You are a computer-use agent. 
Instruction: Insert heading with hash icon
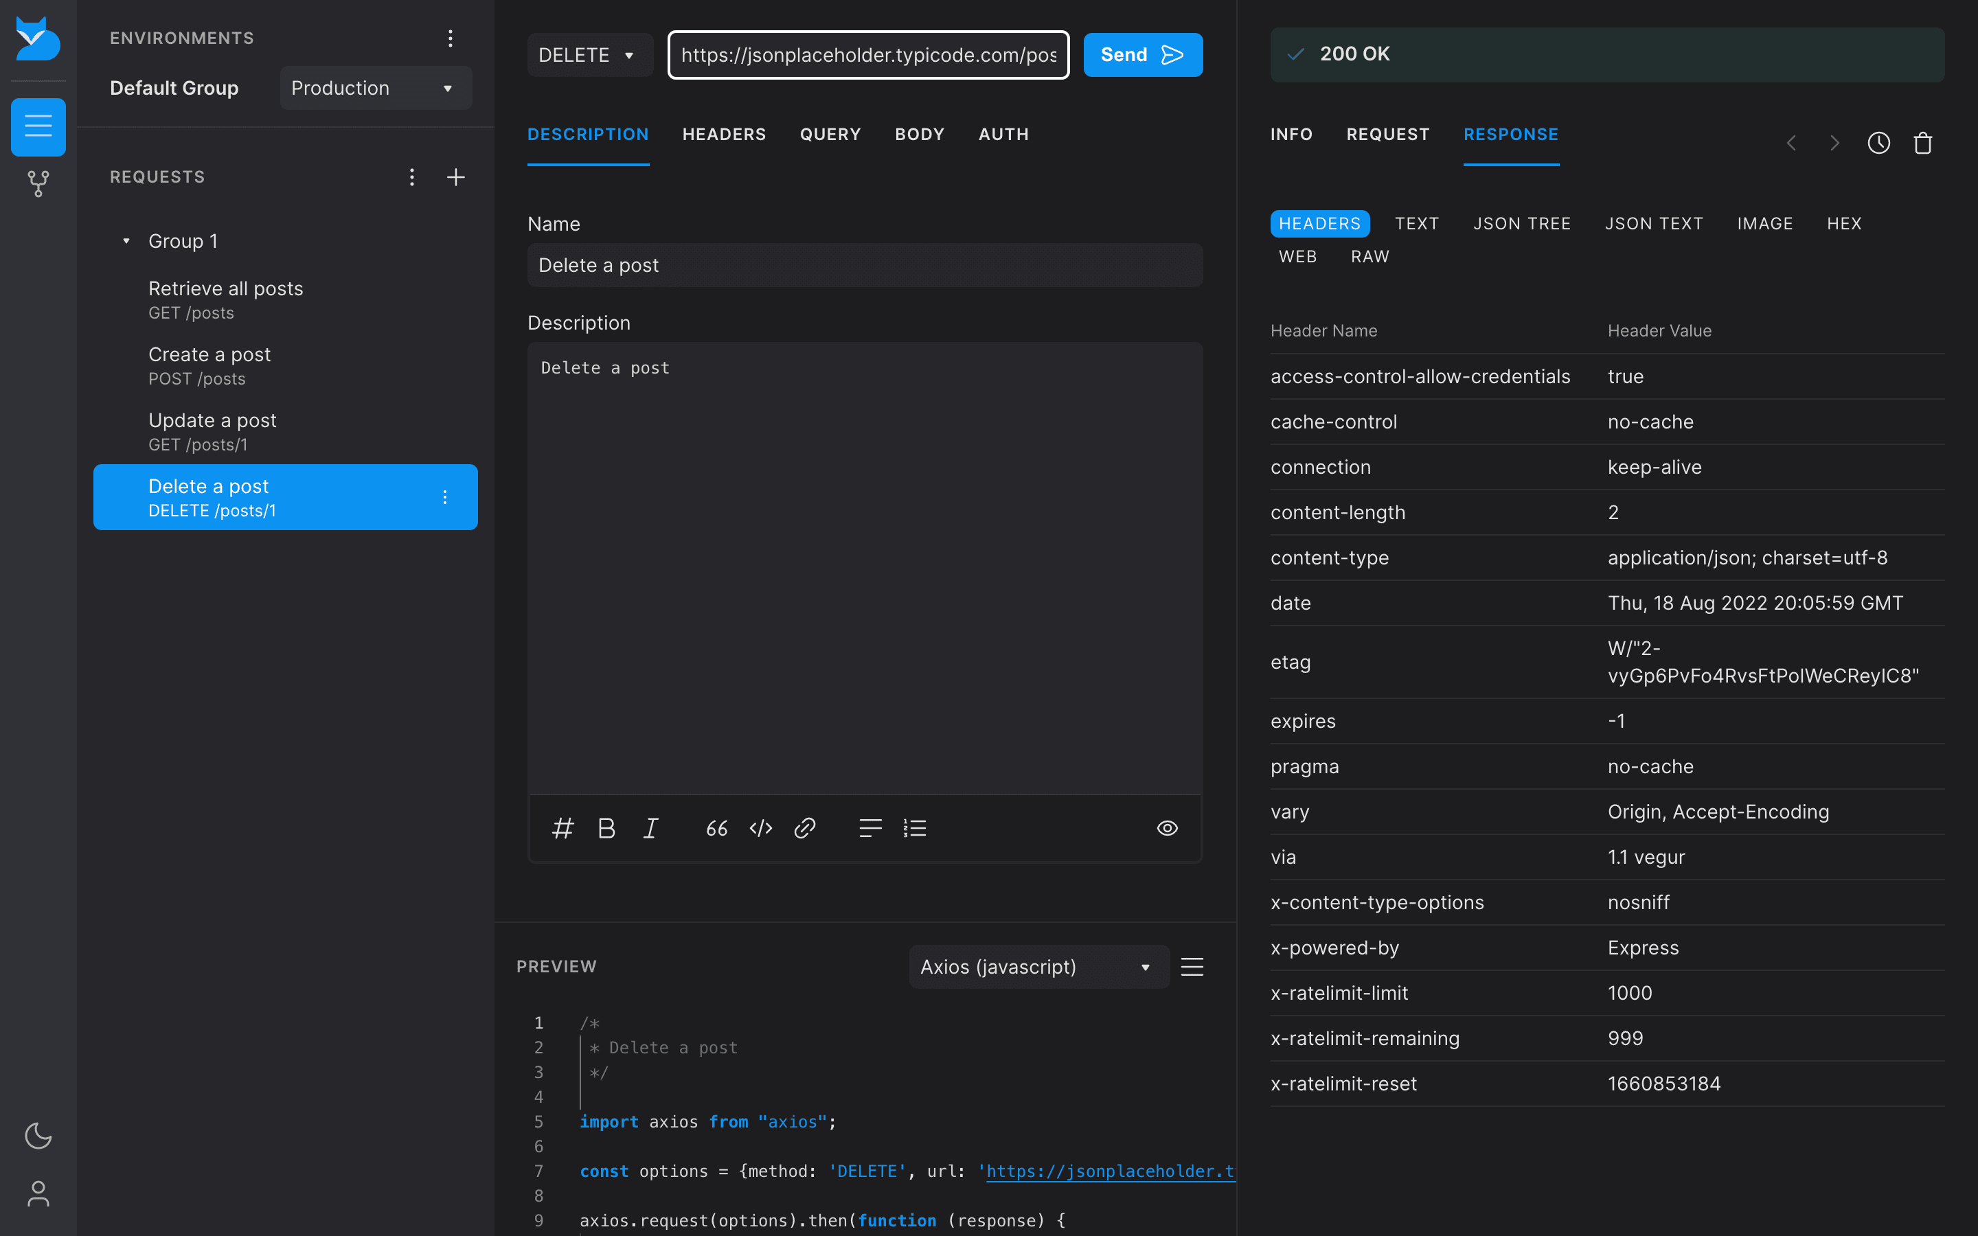coord(562,828)
